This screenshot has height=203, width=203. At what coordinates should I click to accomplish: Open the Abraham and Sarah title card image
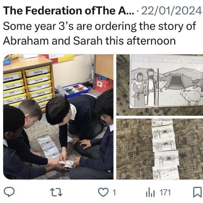160,85
